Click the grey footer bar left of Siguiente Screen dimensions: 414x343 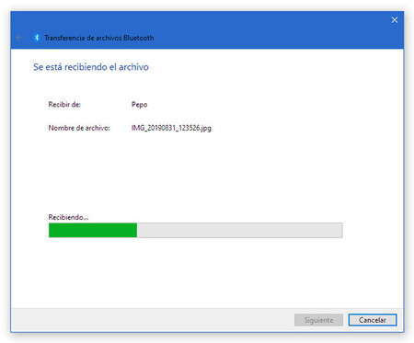point(150,320)
